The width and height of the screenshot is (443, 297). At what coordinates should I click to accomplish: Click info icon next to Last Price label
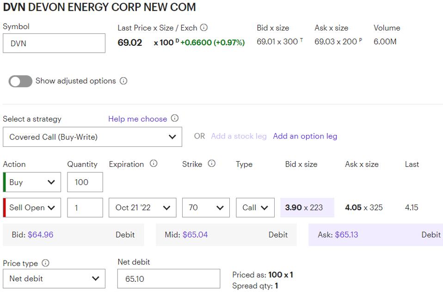click(203, 28)
